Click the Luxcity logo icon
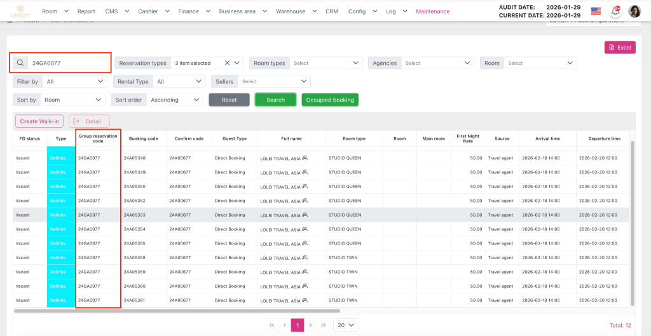Viewport: 651px width, 336px height. click(20, 11)
